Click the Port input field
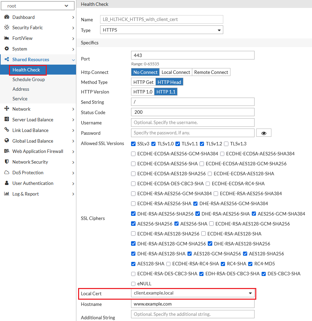This screenshot has width=312, height=321. pyautogui.click(x=193, y=55)
